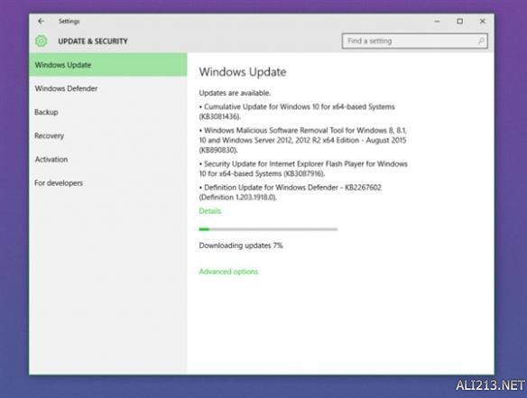The width and height of the screenshot is (527, 398).
Task: Click the Update & Security gear icon
Action: (x=41, y=41)
